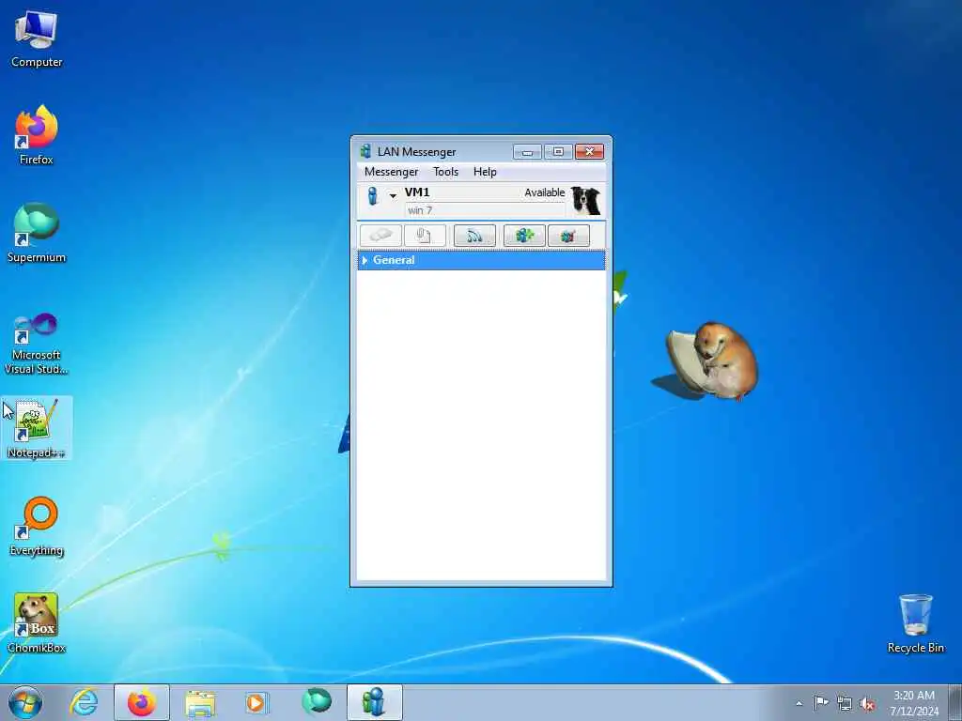962x721 pixels.
Task: Open the Action Center flag icon
Action: click(x=821, y=702)
